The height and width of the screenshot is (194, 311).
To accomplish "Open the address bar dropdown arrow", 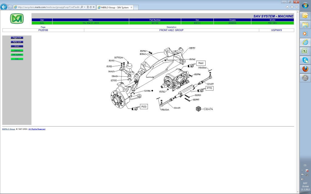I will (85, 7).
